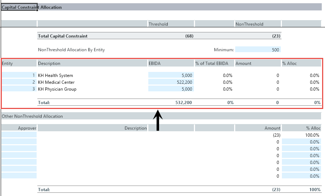Click the Minimum input field showing 500
Screen dimensions: 325x196
click(x=258, y=50)
